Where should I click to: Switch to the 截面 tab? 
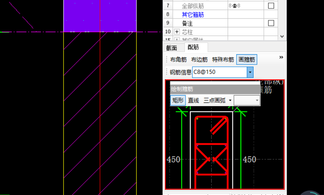[x=172, y=48]
